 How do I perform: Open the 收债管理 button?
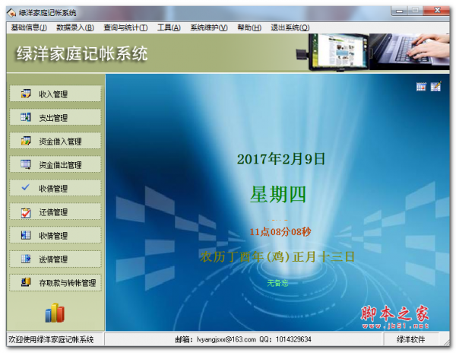[55, 188]
